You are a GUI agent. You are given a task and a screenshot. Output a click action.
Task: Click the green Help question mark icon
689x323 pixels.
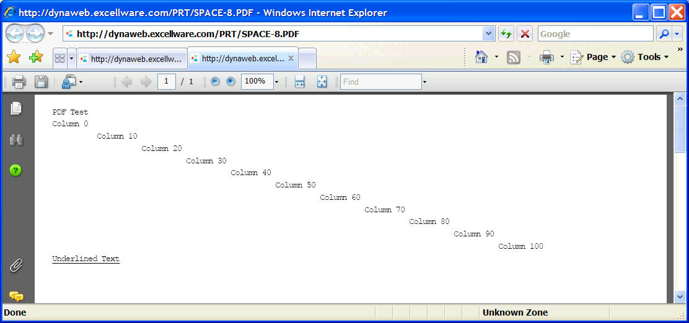point(15,170)
